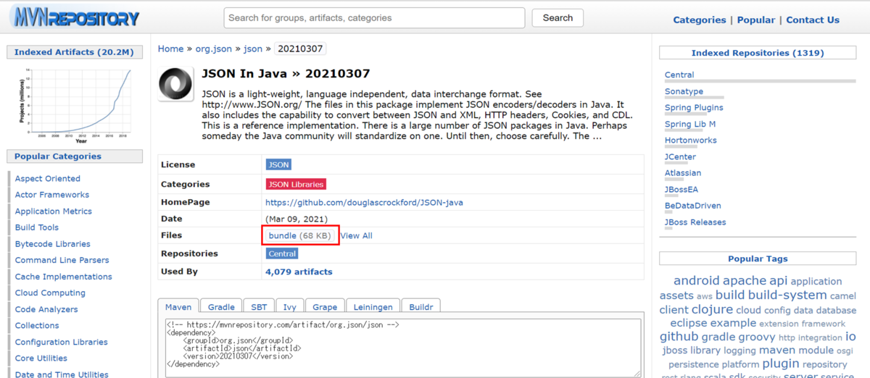Click the Indexed Repositories (1319) header
The image size is (870, 378).
758,52
